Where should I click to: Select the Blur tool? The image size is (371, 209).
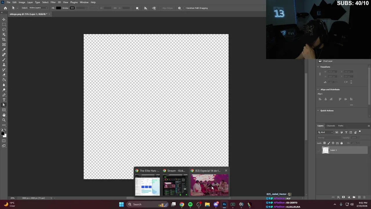point(4,85)
